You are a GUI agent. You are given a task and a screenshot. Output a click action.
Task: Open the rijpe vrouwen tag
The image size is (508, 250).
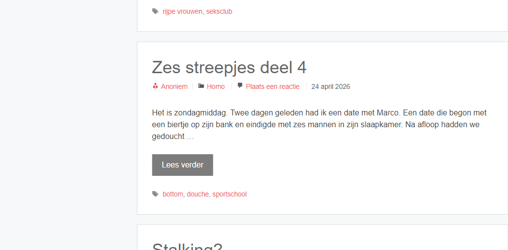tap(182, 11)
